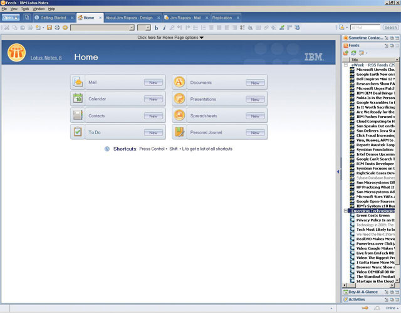
Task: Expand the Activities sidebar panel
Action: pos(357,299)
